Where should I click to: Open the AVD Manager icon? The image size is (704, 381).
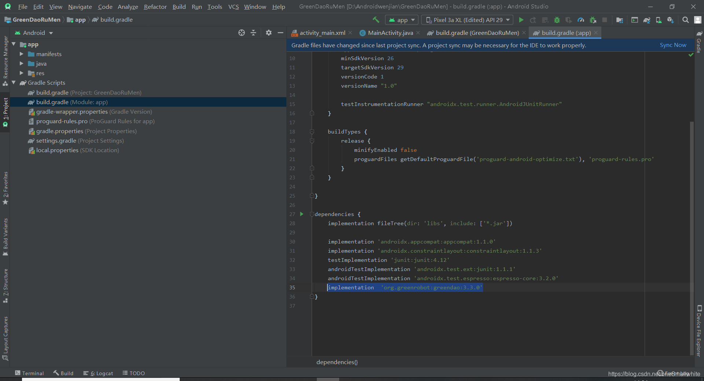tap(659, 20)
